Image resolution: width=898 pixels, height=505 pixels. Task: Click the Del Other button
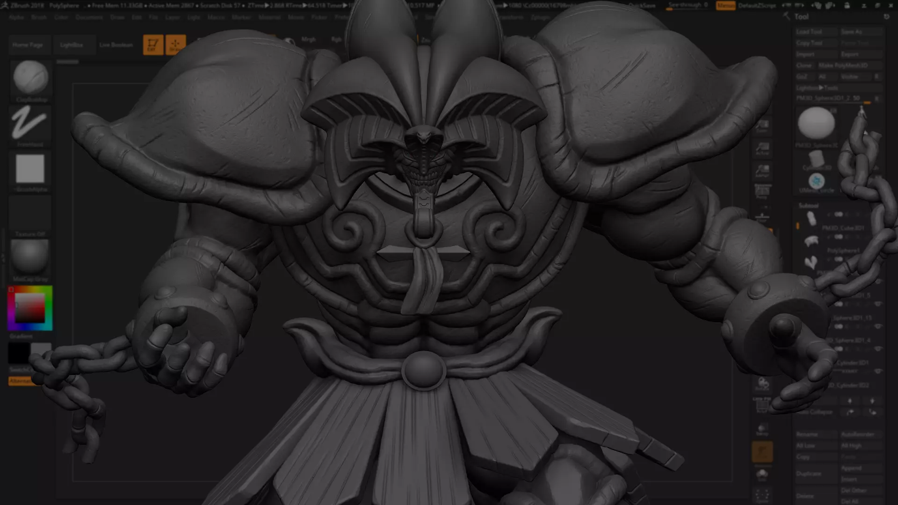(861, 491)
